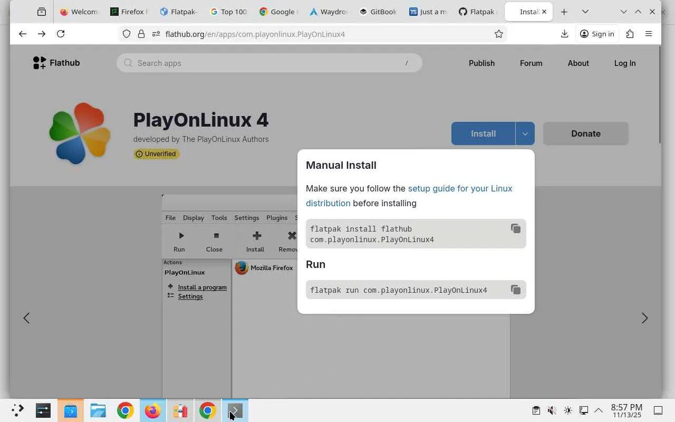The height and width of the screenshot is (422, 675).
Task: Open the Firefox downloads panel
Action: coord(564,34)
